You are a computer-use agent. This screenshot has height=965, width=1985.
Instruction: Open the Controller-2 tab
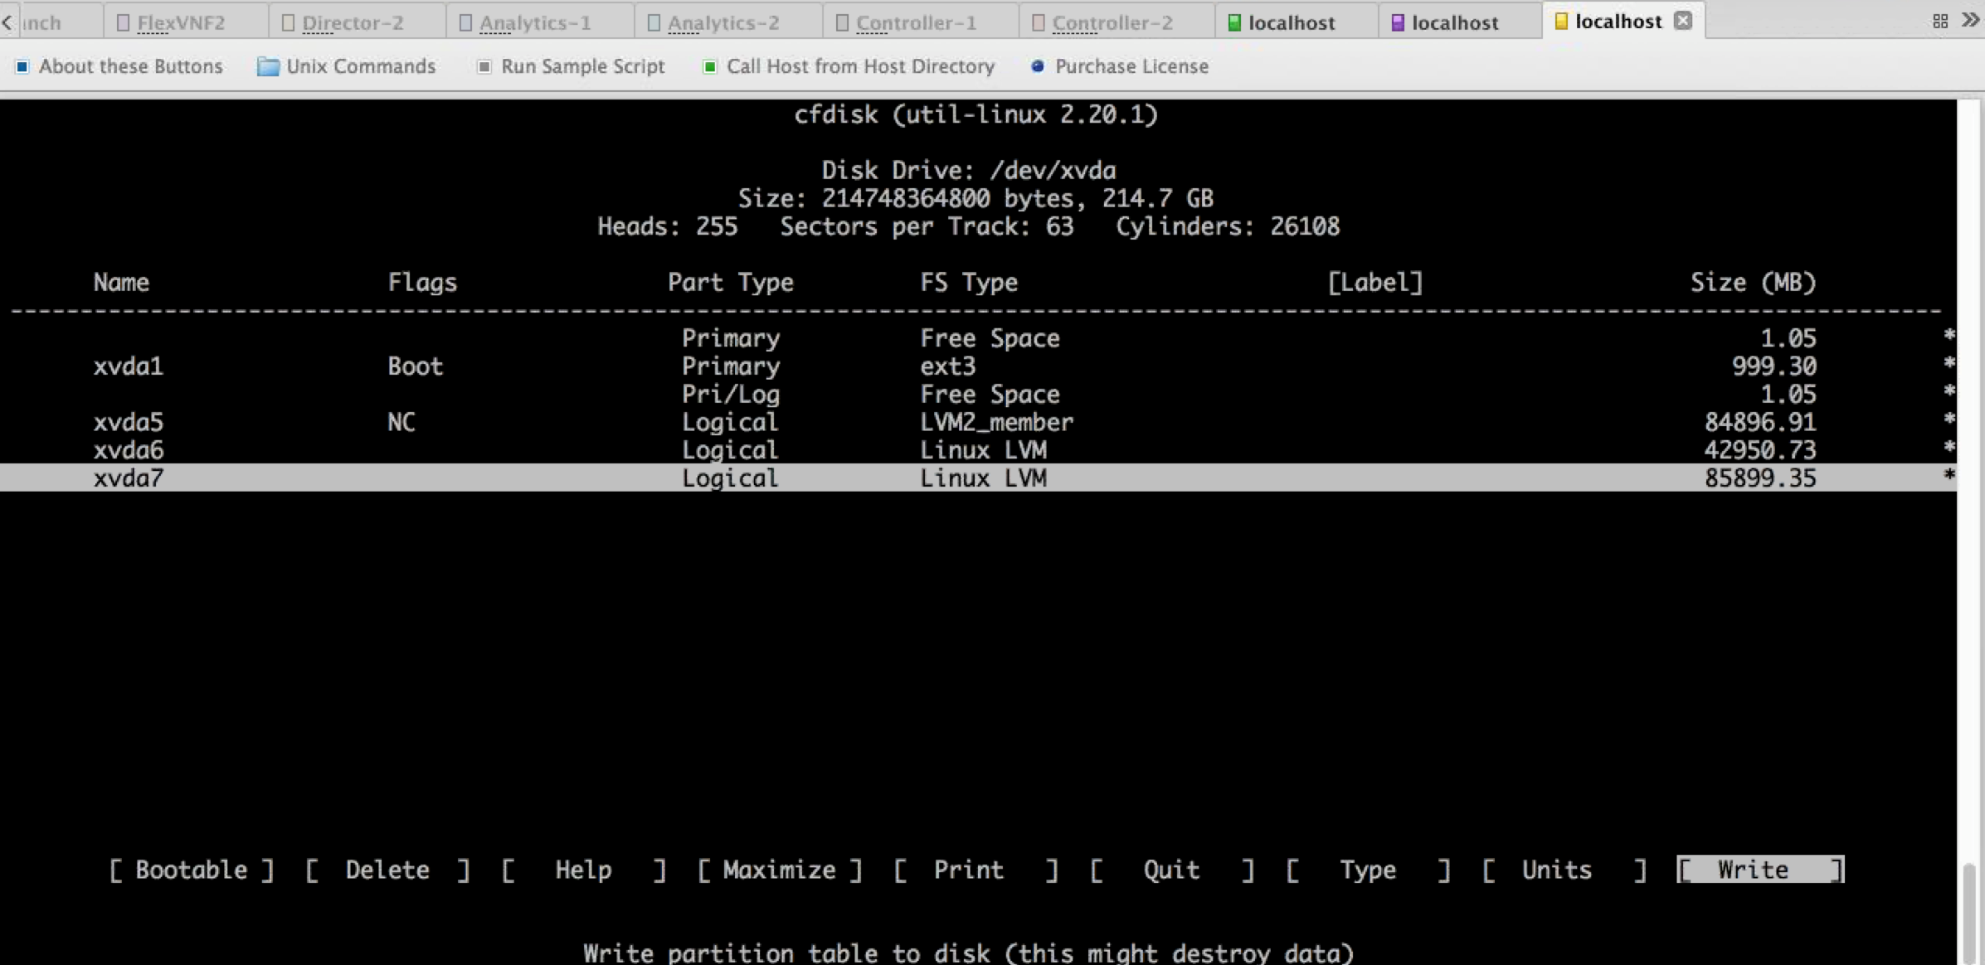coord(1112,22)
